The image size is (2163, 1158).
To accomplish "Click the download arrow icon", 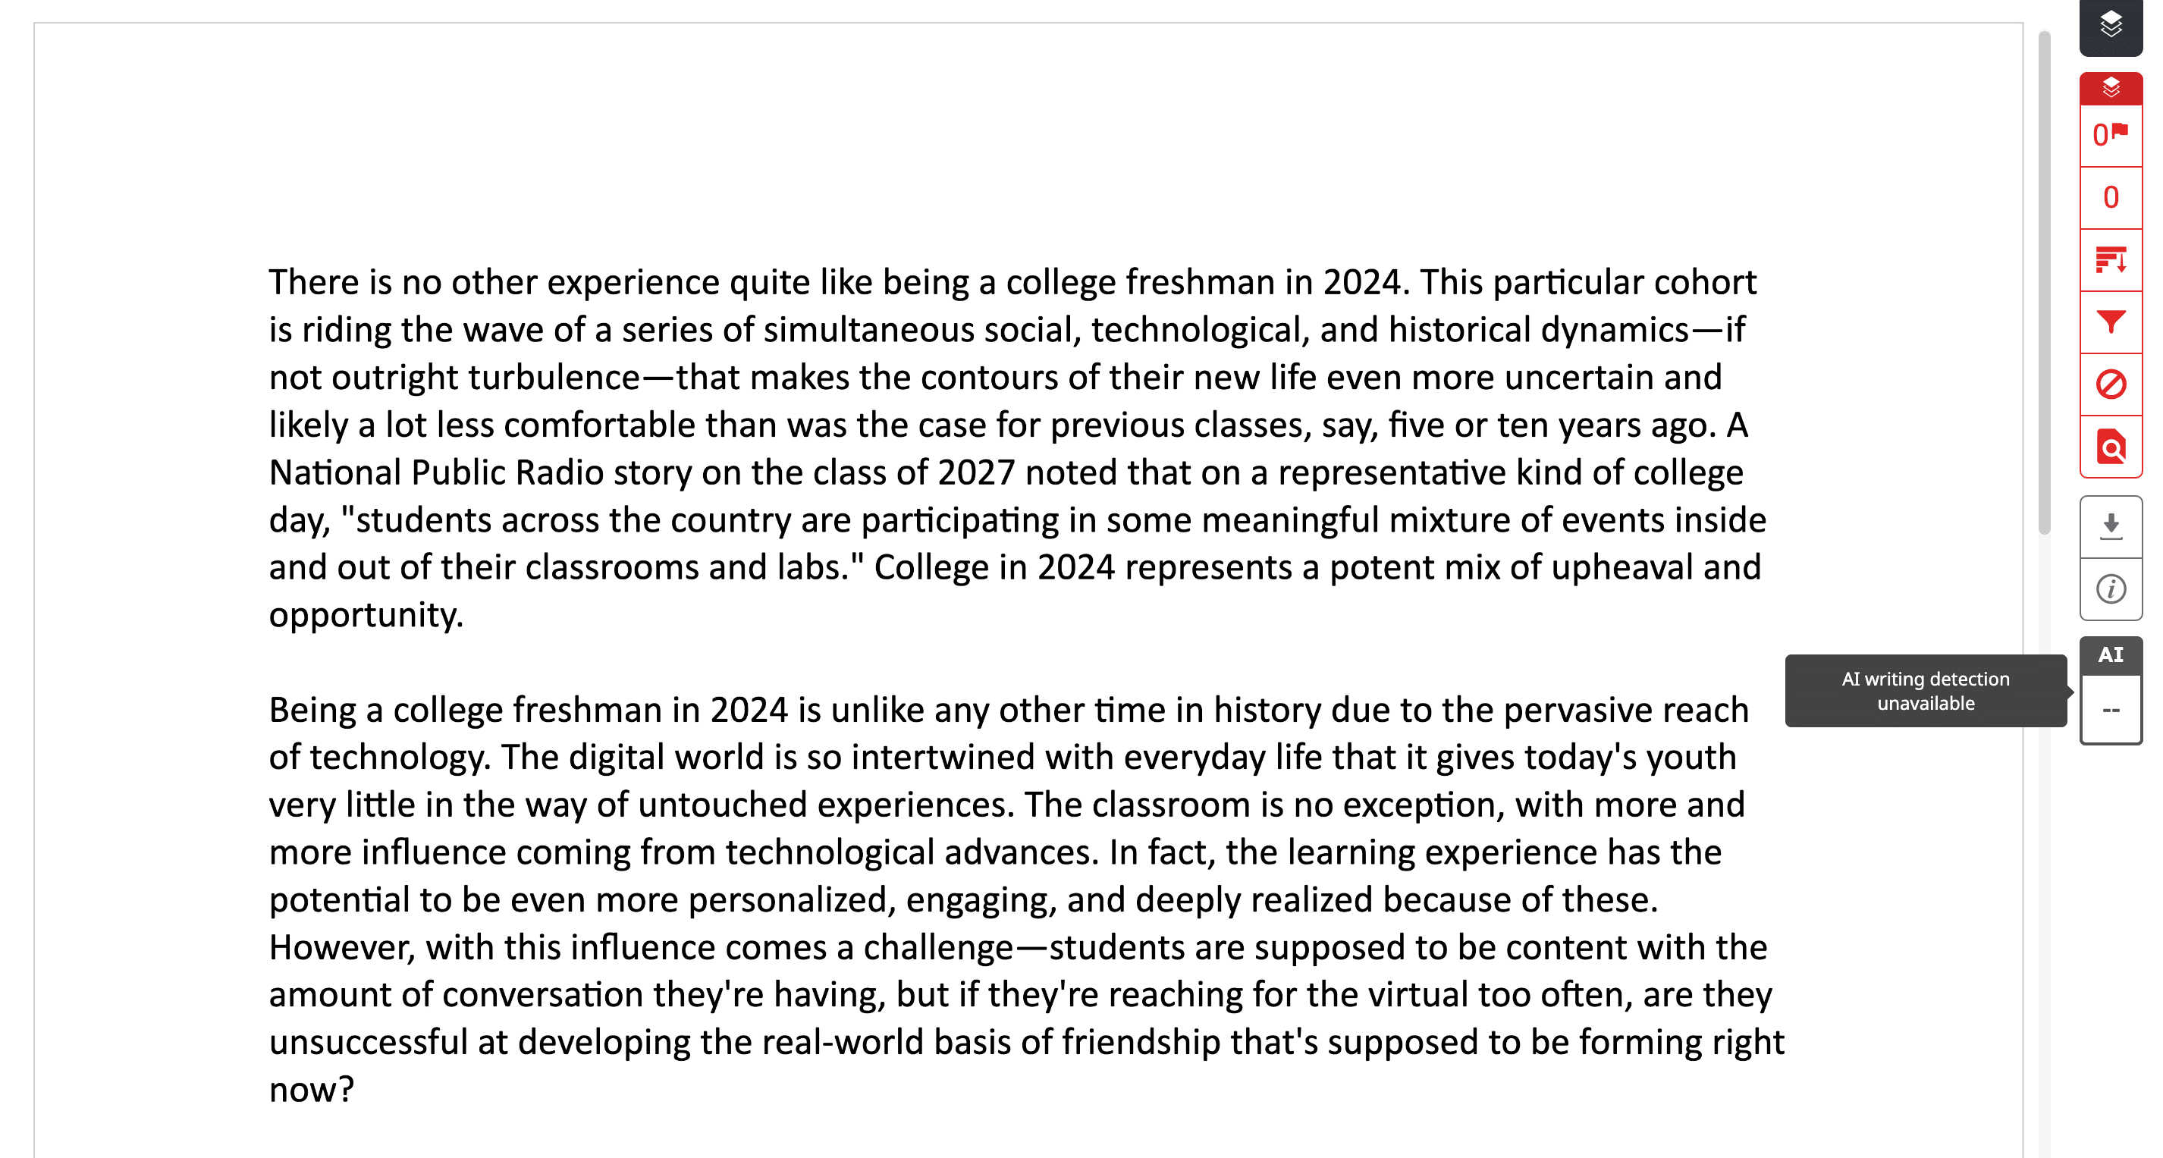I will tap(2110, 526).
